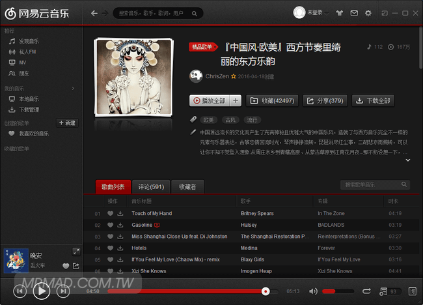Screen dimensions: 423x305
Task: Download the song Gasoline
Action: tap(120, 225)
